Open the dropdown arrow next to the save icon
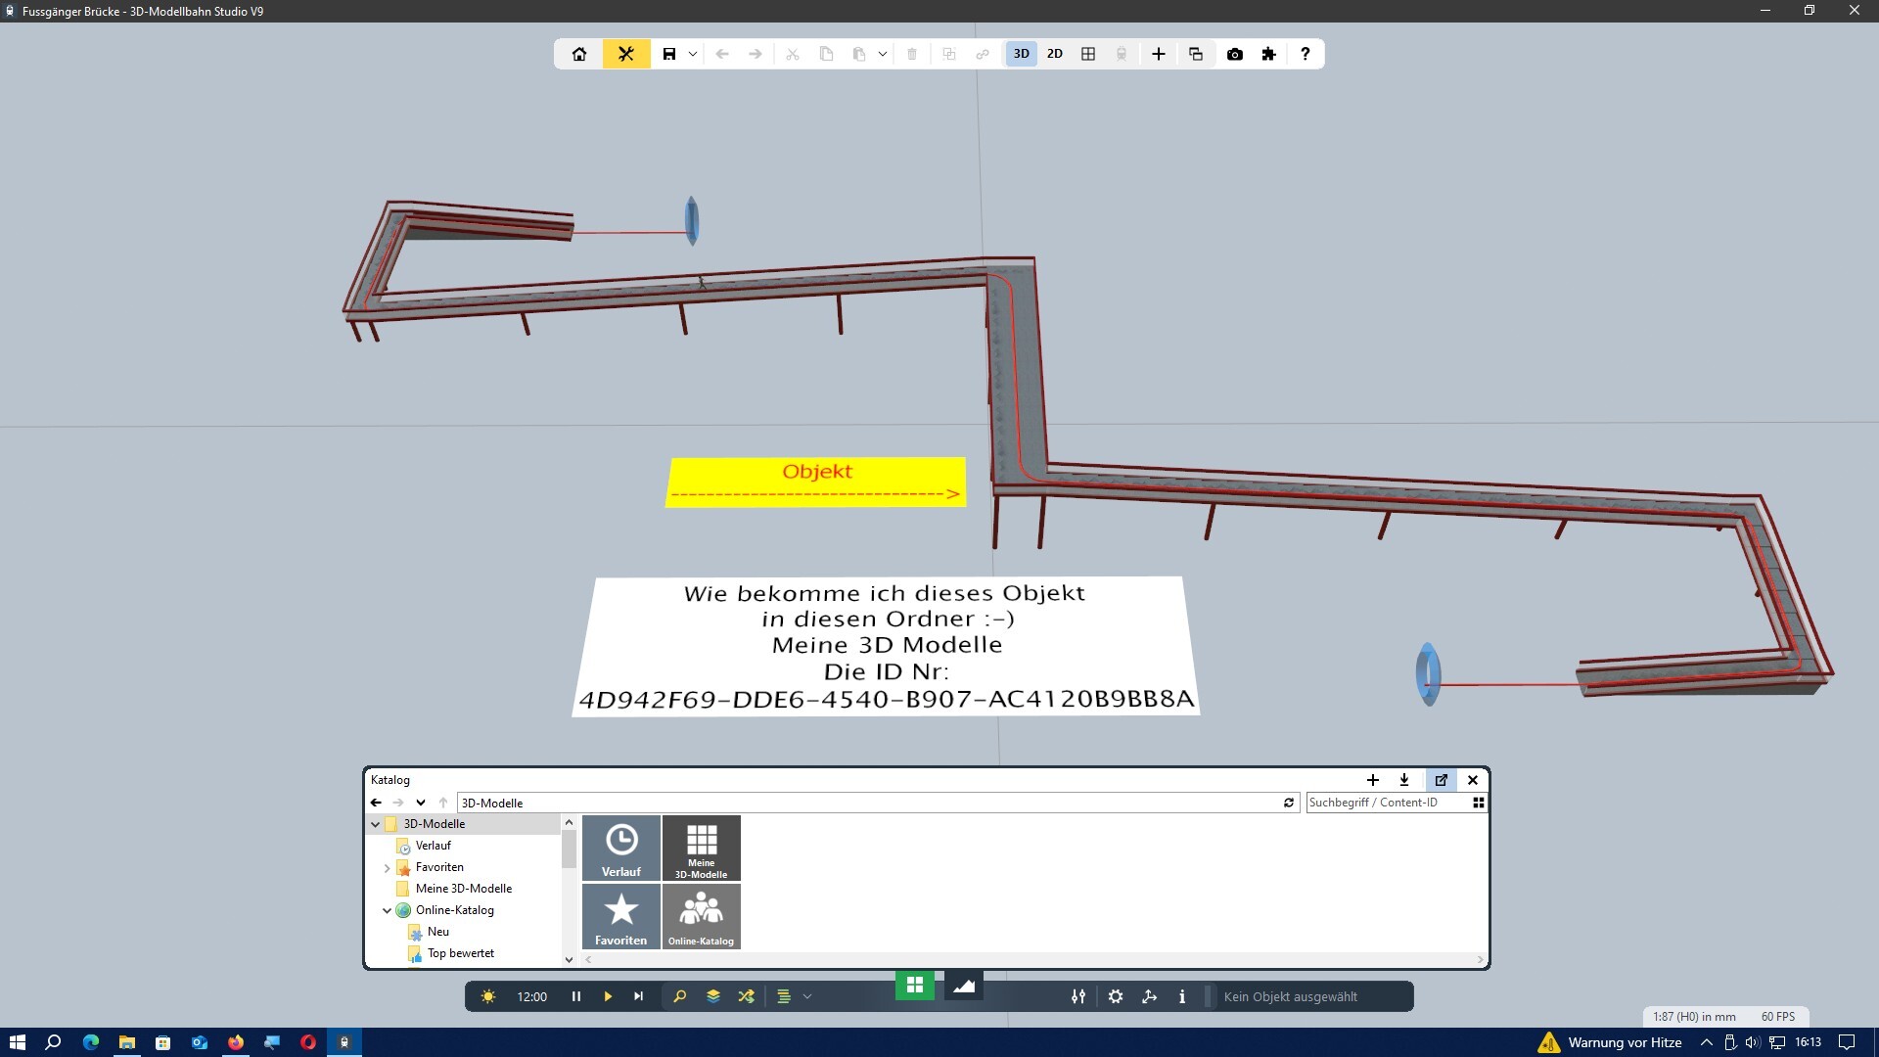Viewport: 1879px width, 1057px height. point(693,54)
